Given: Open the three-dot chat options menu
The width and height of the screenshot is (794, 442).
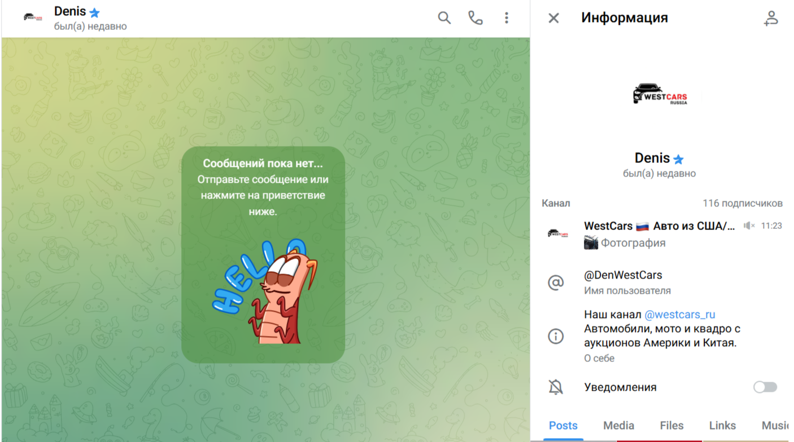Looking at the screenshot, I should tap(507, 18).
